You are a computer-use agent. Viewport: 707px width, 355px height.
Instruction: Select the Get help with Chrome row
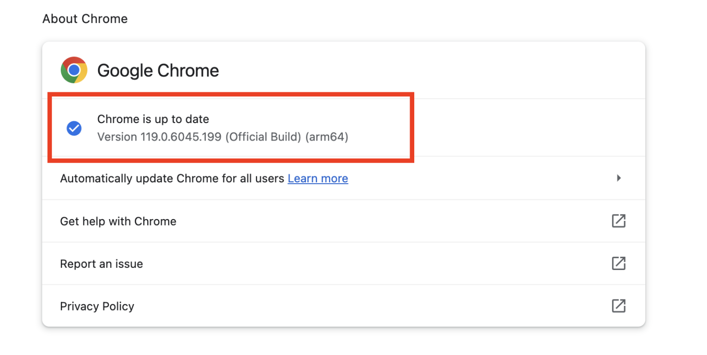click(x=343, y=221)
